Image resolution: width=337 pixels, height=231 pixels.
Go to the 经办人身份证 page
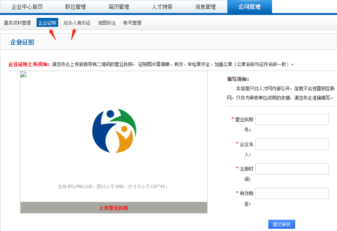point(77,23)
